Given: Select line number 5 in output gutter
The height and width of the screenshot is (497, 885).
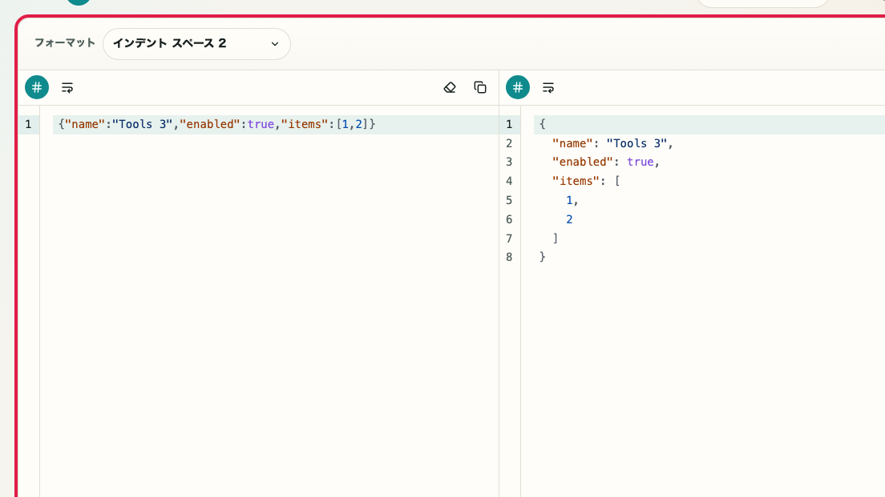Looking at the screenshot, I should click(x=509, y=200).
